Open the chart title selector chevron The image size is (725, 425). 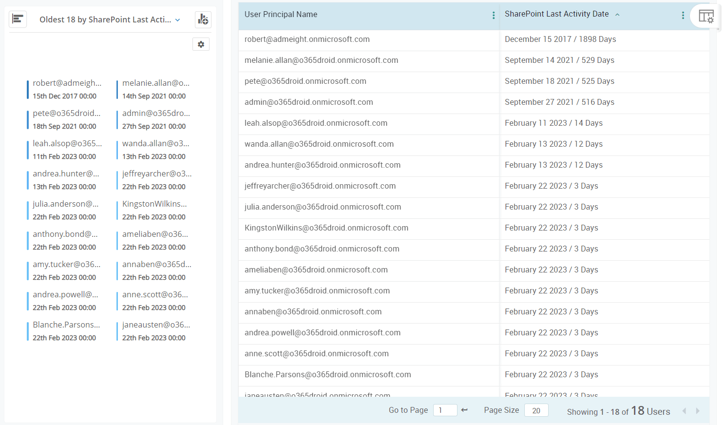[x=178, y=19]
